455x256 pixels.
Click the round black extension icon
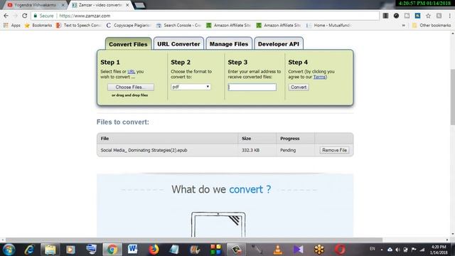(396, 16)
